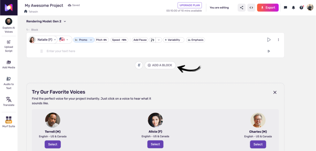Expand the pronunciation dropdown arrow
The image size is (316, 151).
pyautogui.click(x=159, y=40)
